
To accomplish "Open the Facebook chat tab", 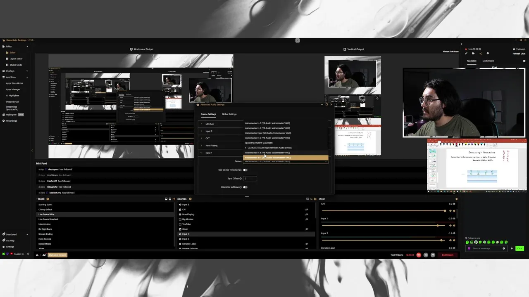I will click(x=472, y=61).
